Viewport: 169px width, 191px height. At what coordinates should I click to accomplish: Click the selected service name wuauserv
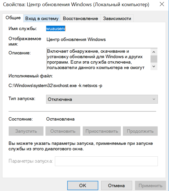click(56, 29)
